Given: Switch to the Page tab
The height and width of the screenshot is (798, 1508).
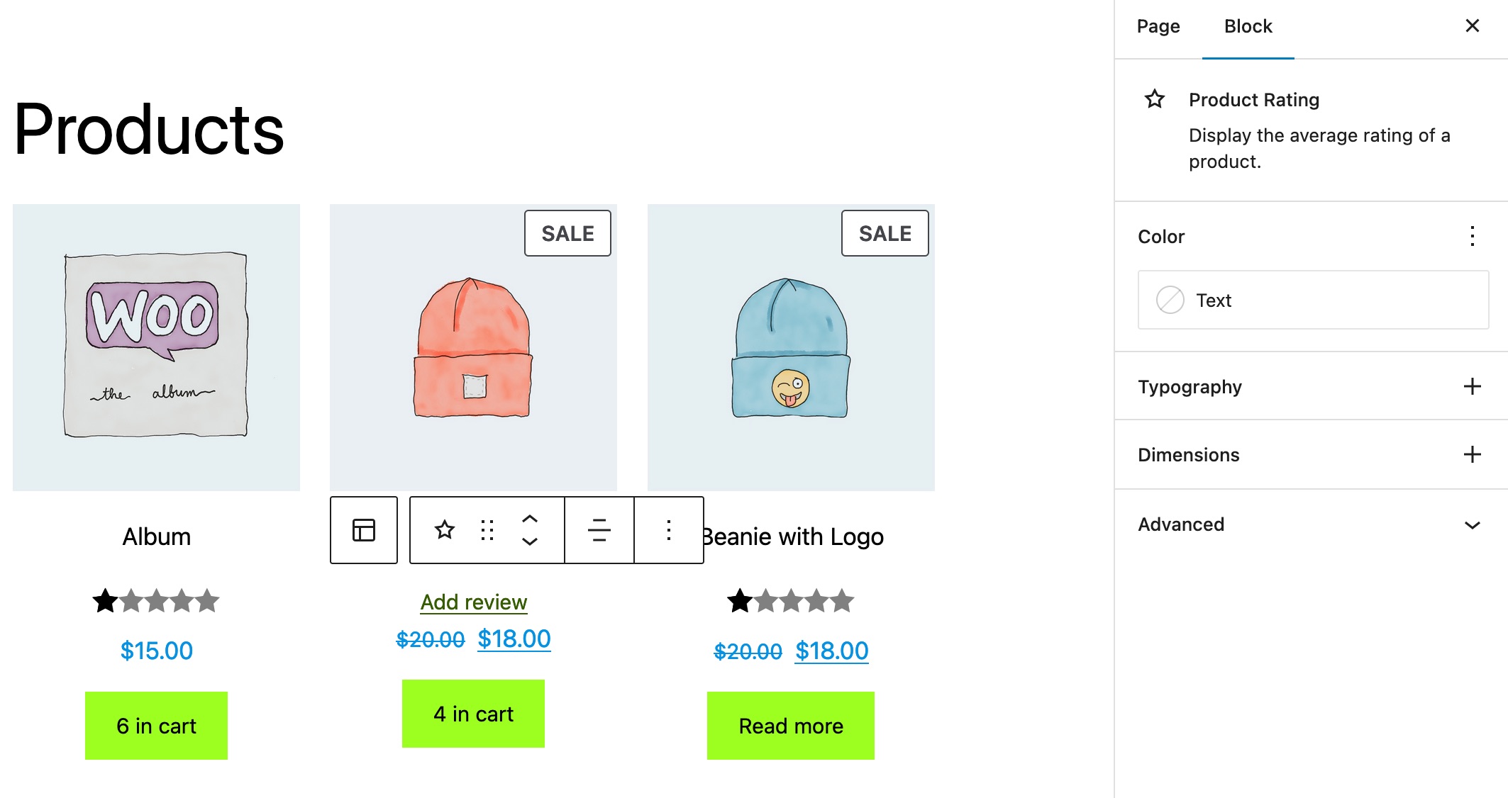Looking at the screenshot, I should point(1158,27).
